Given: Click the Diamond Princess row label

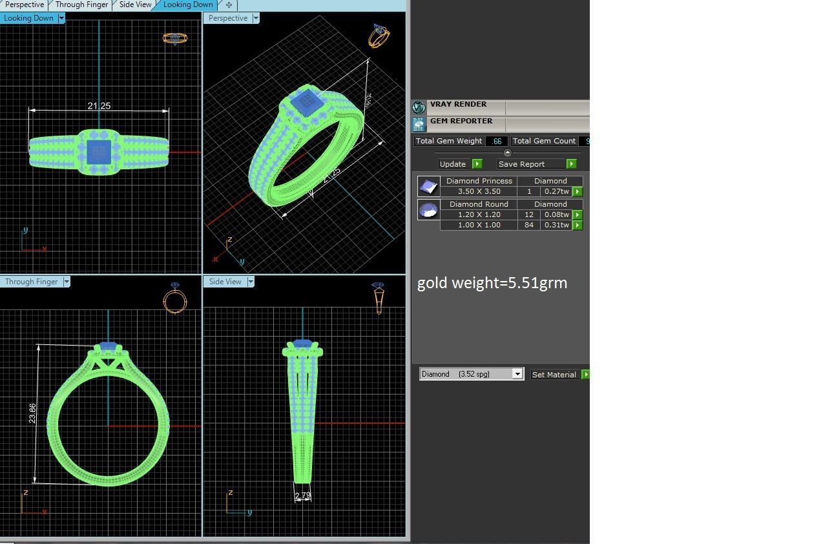Looking at the screenshot, I should [x=479, y=181].
